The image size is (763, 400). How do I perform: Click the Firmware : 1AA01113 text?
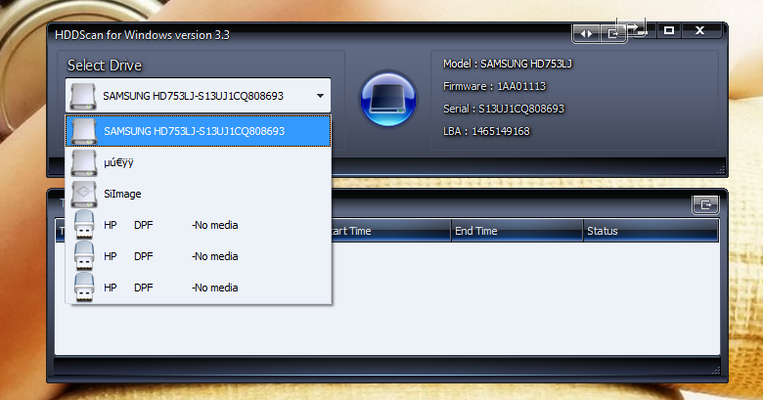(494, 86)
